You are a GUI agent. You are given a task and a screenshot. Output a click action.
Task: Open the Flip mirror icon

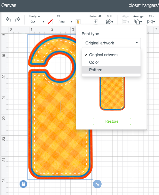(151, 22)
